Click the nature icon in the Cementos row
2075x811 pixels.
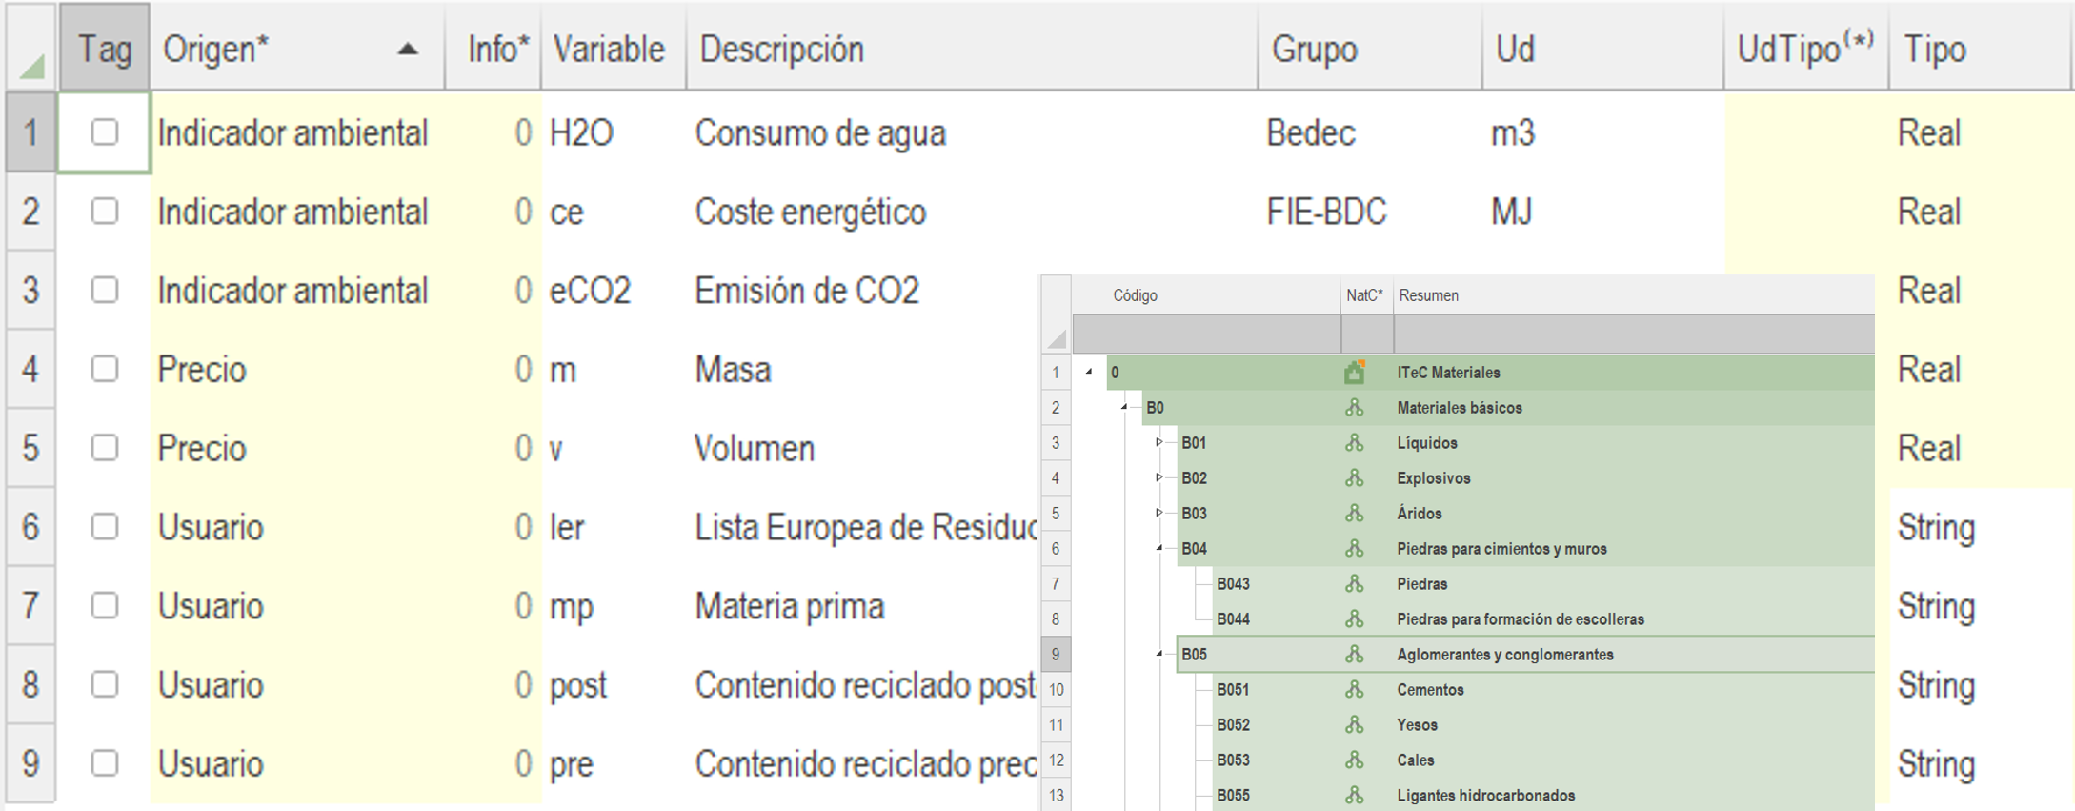(x=1354, y=690)
